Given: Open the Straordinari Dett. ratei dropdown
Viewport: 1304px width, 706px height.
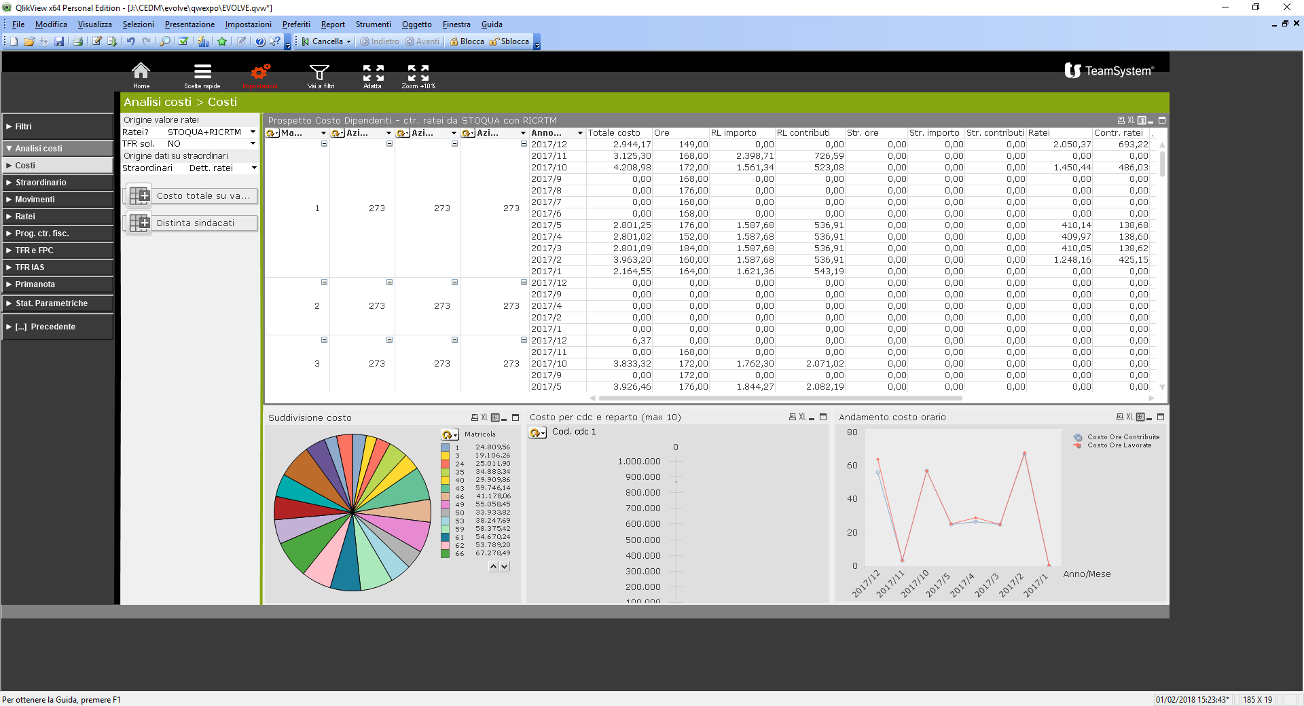Looking at the screenshot, I should [254, 168].
